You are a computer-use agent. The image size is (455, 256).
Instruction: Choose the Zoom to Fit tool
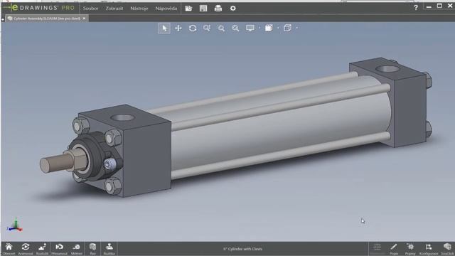point(207,28)
